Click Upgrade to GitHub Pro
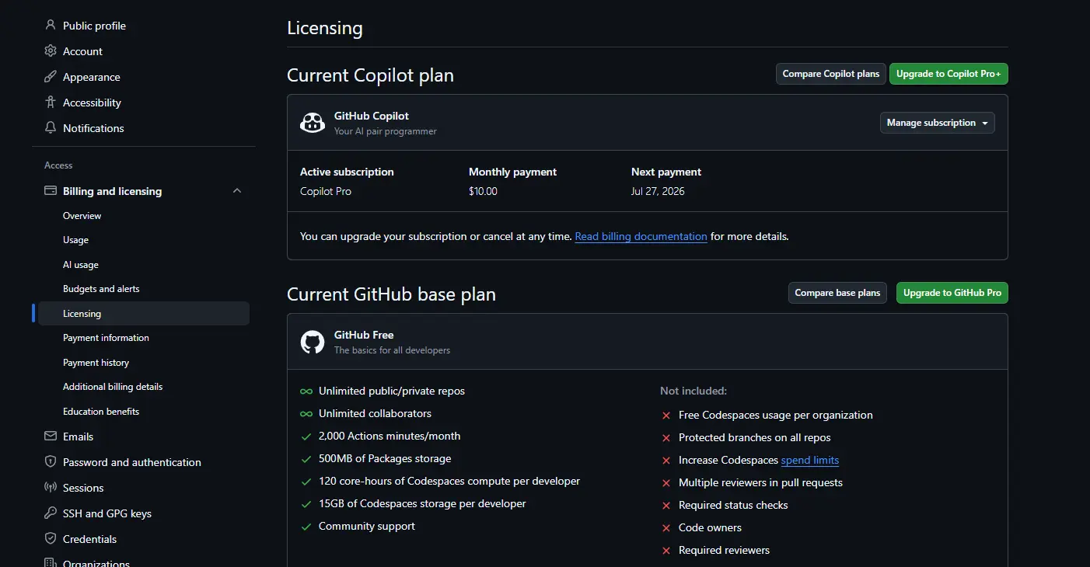This screenshot has width=1090, height=567. tap(952, 293)
